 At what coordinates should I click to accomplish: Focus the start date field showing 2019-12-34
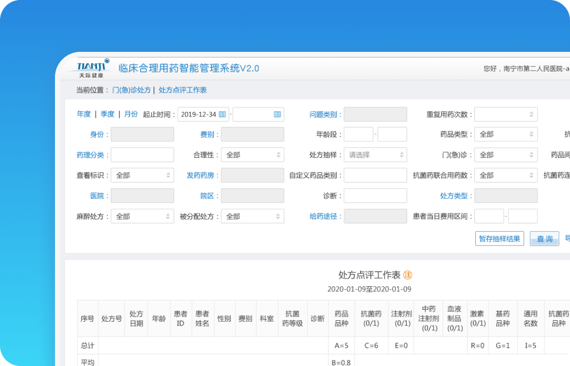pos(203,114)
